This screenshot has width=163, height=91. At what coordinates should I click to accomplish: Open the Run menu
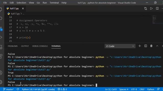[45, 3]
